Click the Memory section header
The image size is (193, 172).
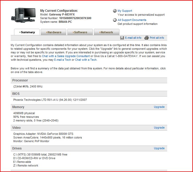pyautogui.click(x=89, y=107)
